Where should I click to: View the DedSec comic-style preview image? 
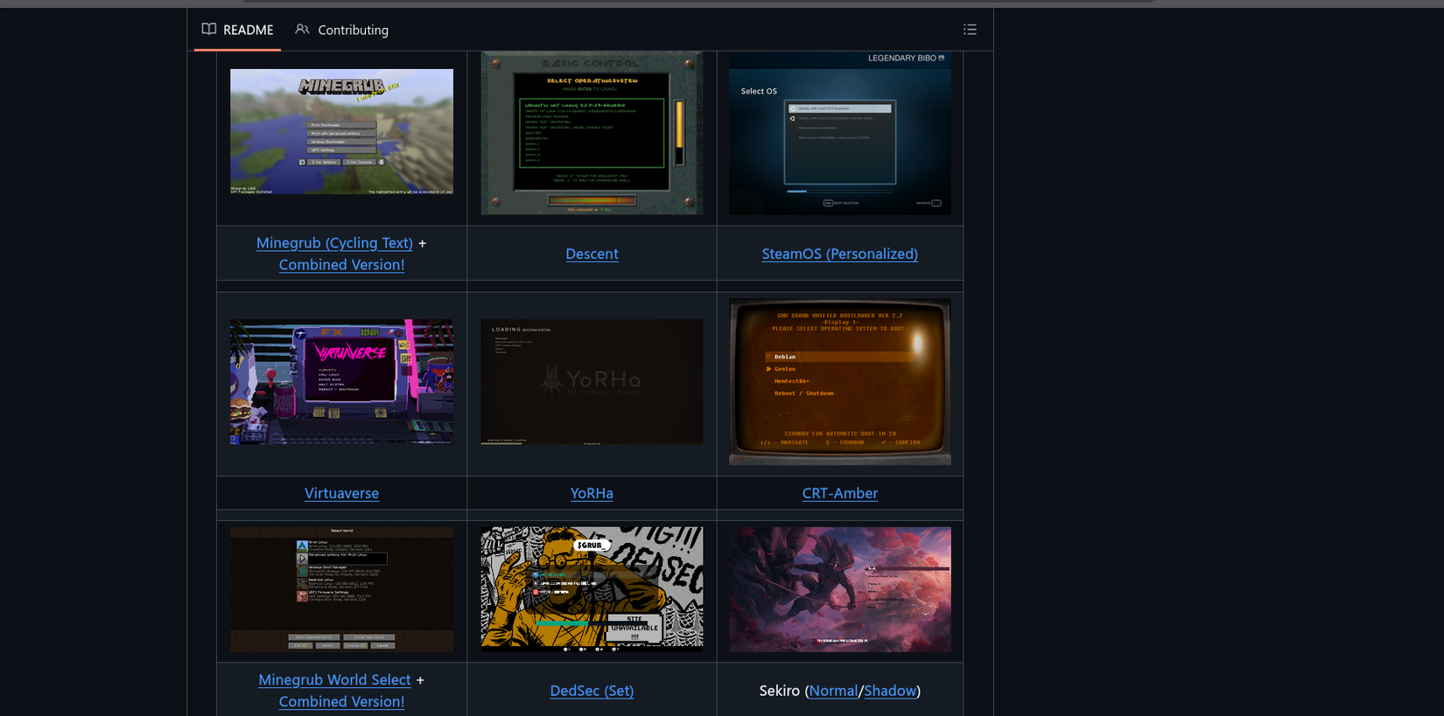[592, 589]
